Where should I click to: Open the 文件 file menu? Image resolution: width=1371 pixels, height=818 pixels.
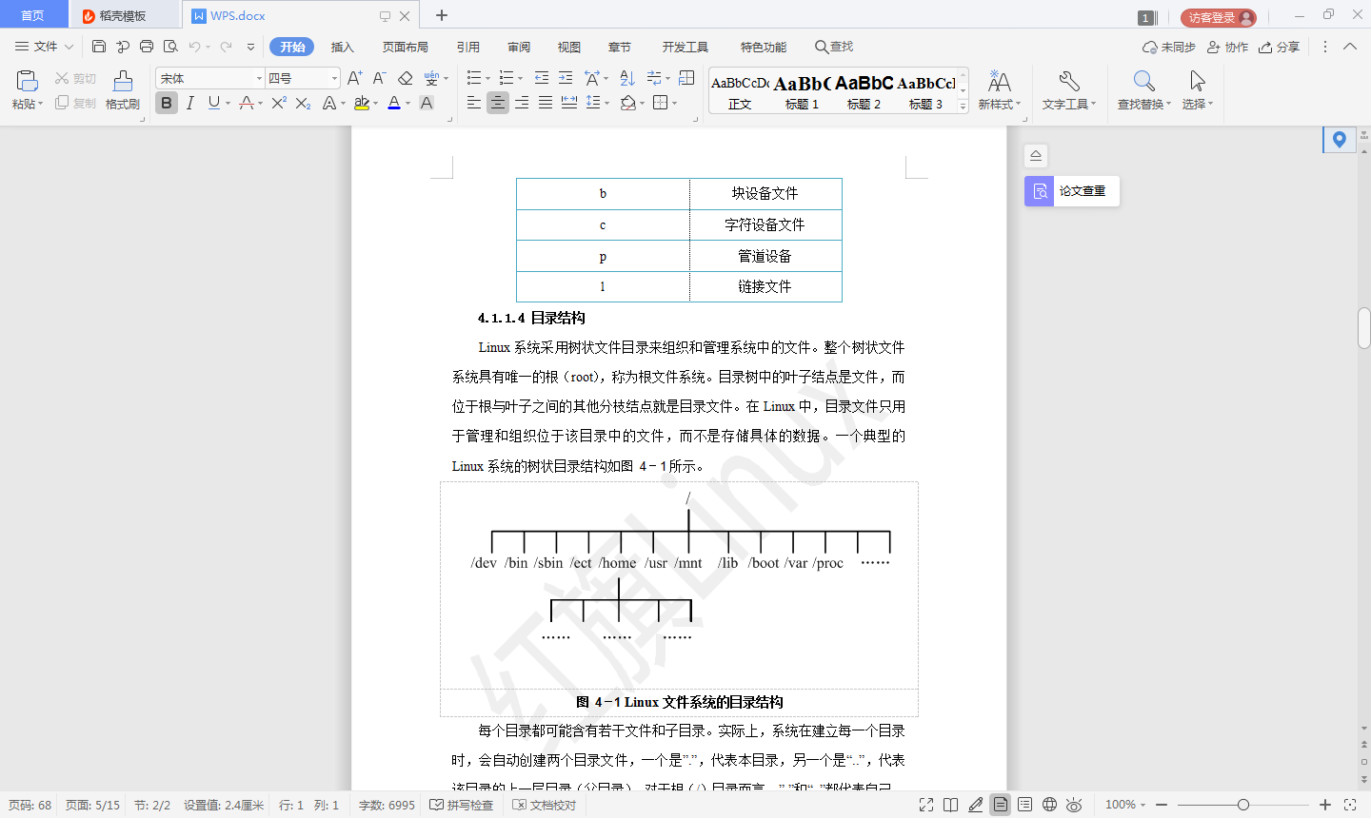(x=44, y=46)
